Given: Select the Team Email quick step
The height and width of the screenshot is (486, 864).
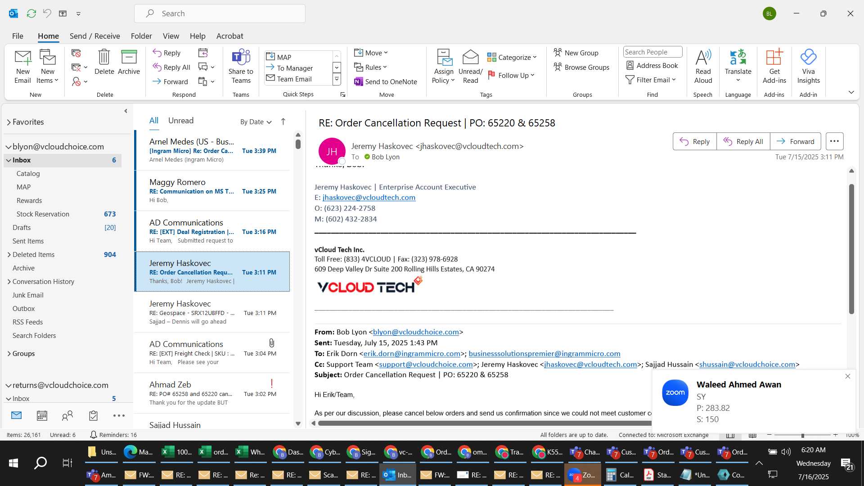Looking at the screenshot, I should pyautogui.click(x=299, y=79).
